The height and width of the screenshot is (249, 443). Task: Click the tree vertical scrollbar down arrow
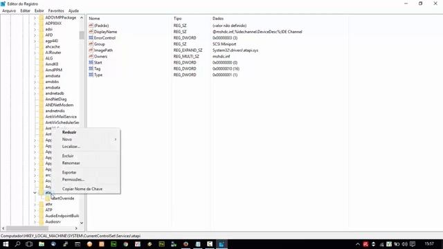tap(82, 223)
